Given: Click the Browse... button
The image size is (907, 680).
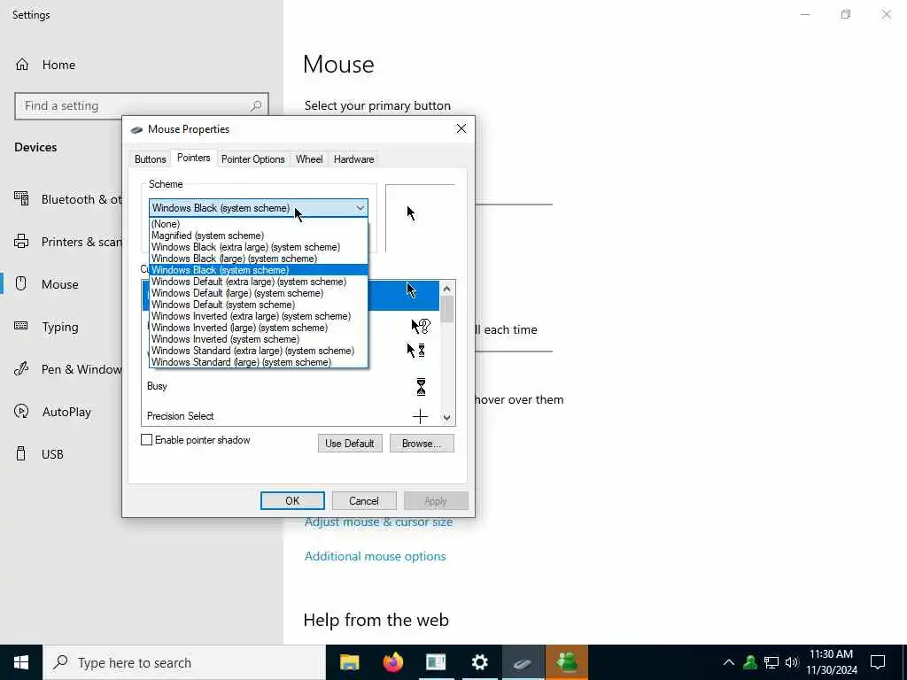Looking at the screenshot, I should click(422, 444).
